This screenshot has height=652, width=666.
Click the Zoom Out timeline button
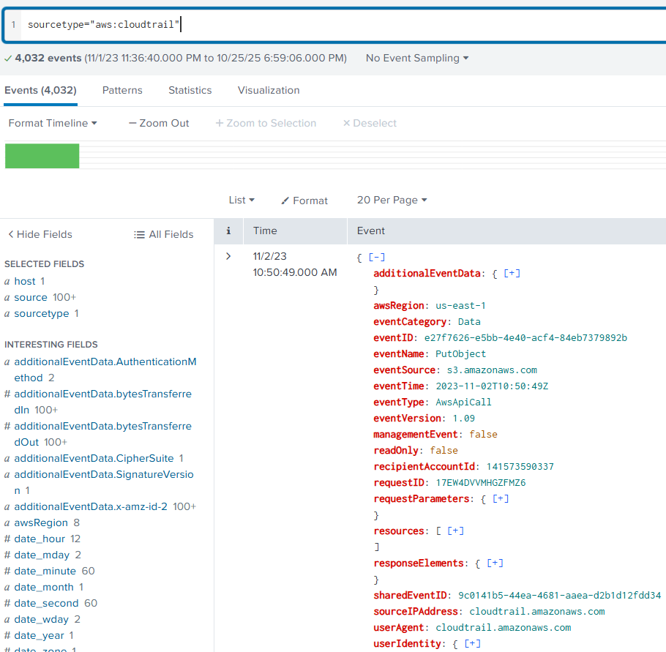159,123
